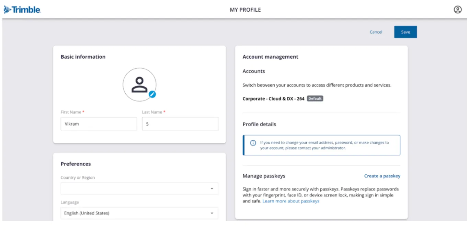Click the Trimble logo
Image resolution: width=469 pixels, height=234 pixels.
pyautogui.click(x=22, y=10)
